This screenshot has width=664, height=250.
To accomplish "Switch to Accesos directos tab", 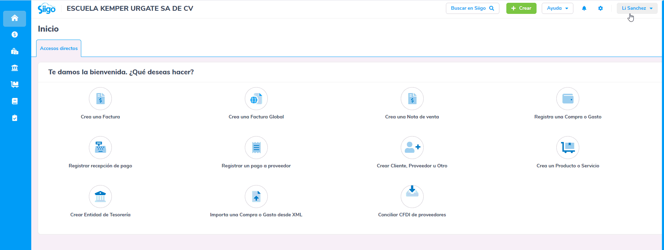I will (59, 48).
